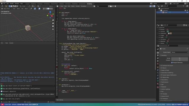The height and width of the screenshot is (106, 189).
Task: Open the Modifier properties wrench icon
Action: pyautogui.click(x=158, y=70)
